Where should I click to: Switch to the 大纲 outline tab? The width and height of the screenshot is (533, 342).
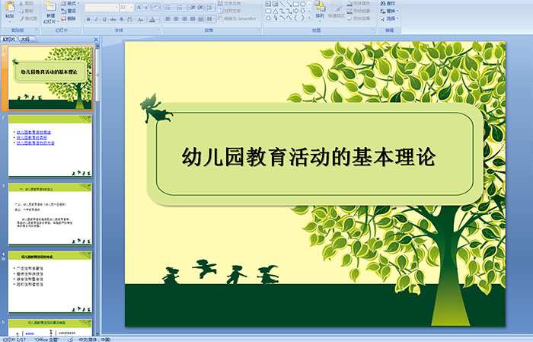[25, 40]
